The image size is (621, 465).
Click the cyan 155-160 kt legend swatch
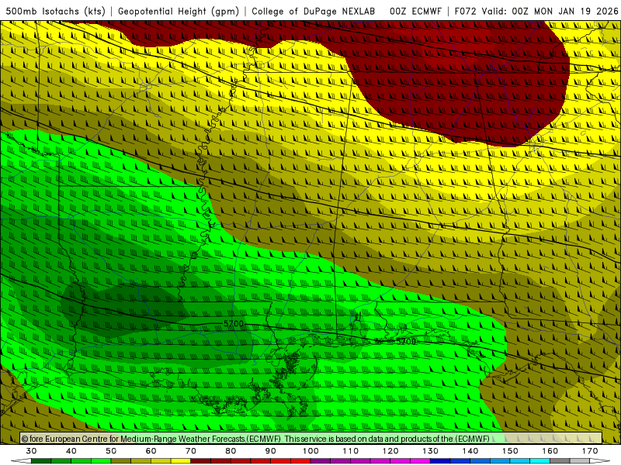539,461
